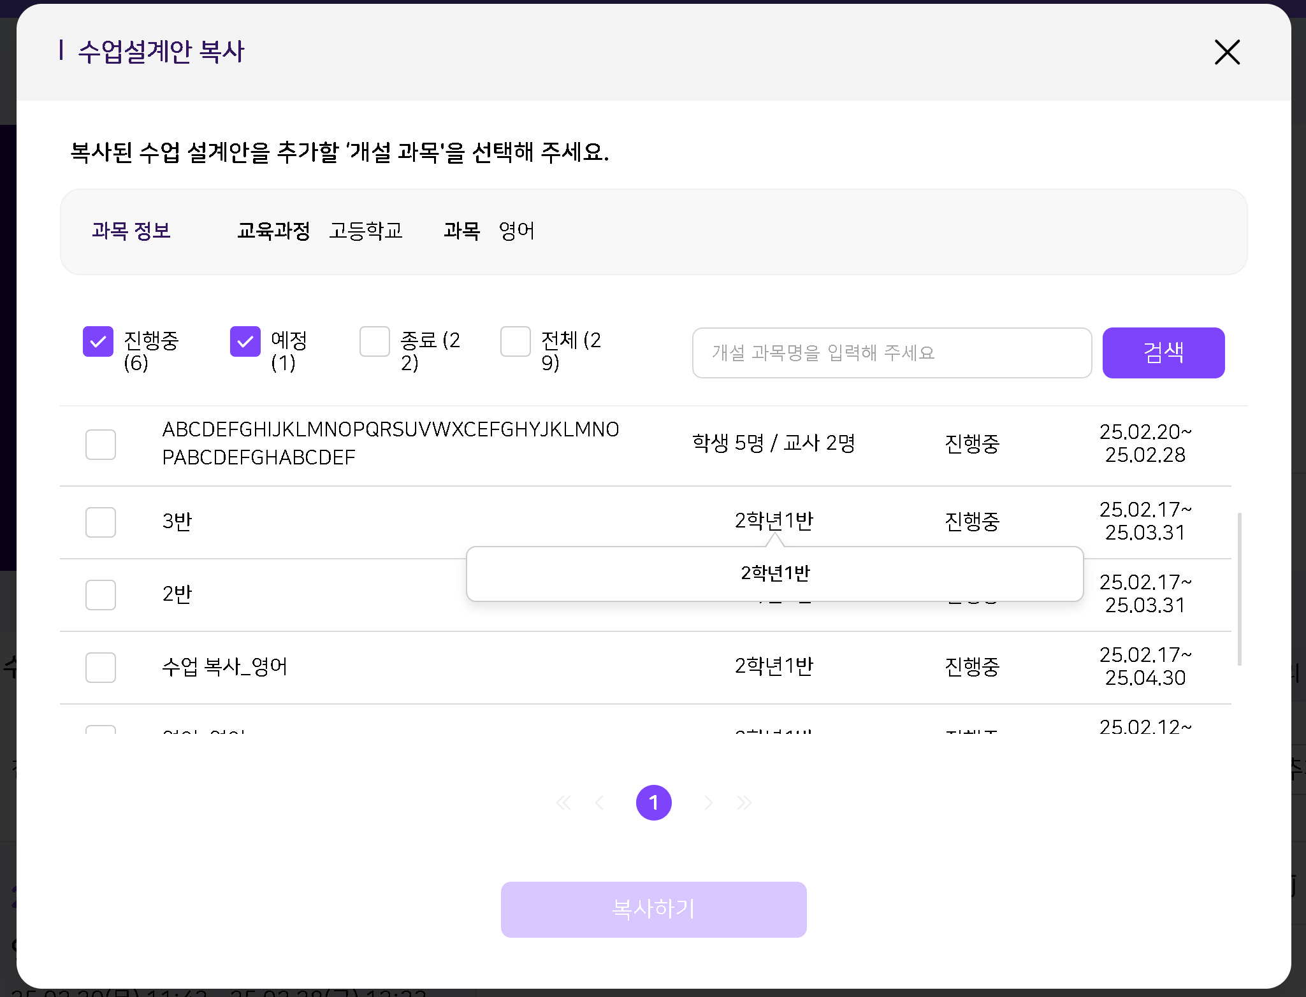Check the 전체 (29) filter checkbox
Viewport: 1306px width, 997px height.
tap(516, 341)
